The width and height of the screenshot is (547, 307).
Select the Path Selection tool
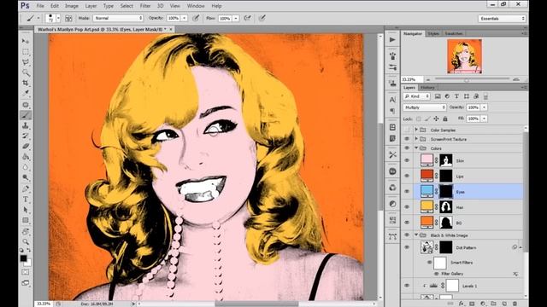[25, 210]
